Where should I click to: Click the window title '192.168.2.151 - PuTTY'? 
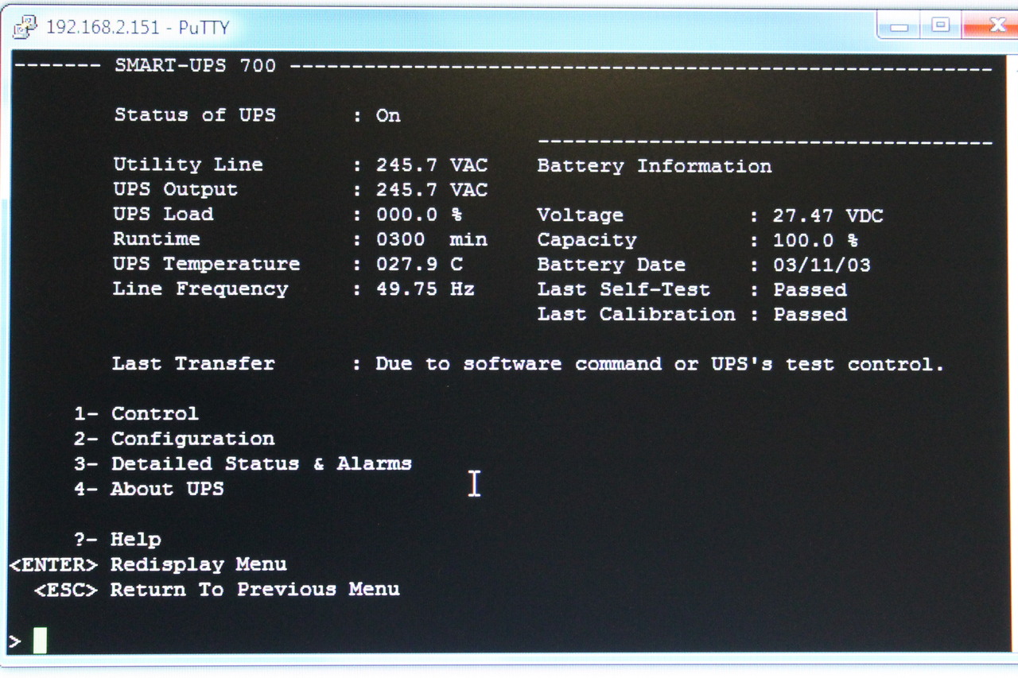[138, 27]
